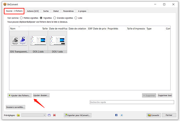
Task: Sort by EXIF Date de prise column
Action: (x=97, y=28)
